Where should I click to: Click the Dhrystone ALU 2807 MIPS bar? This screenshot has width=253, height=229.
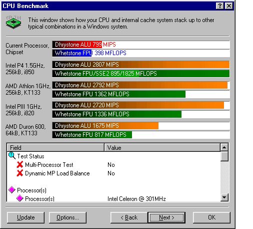tap(141, 65)
